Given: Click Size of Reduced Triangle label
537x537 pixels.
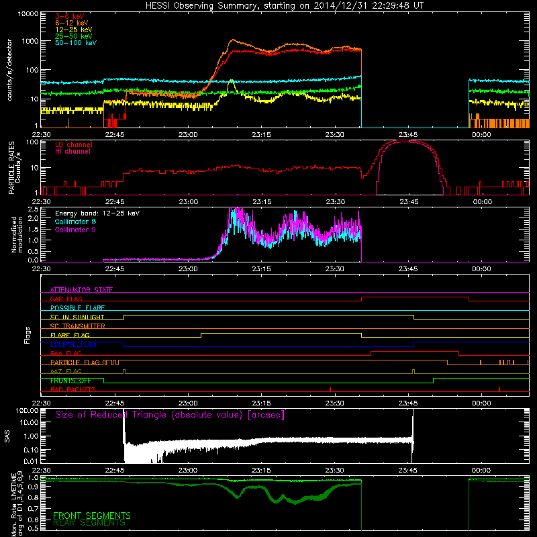Looking at the screenshot, I should tap(170, 415).
